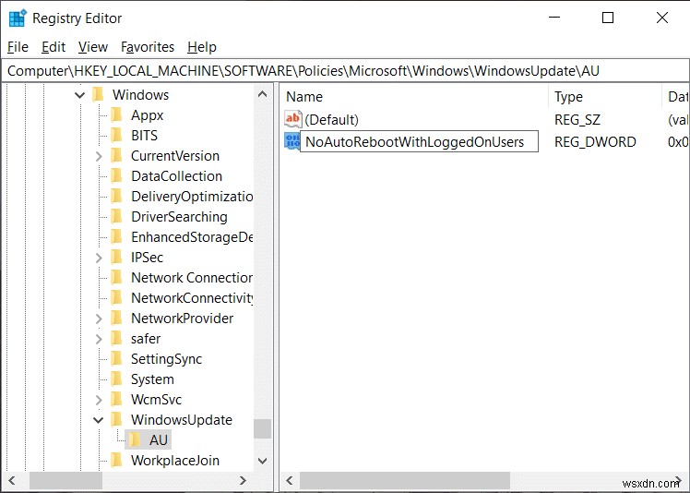Click the Appx folder icon
Image resolution: width=690 pixels, height=493 pixels.
(x=116, y=115)
